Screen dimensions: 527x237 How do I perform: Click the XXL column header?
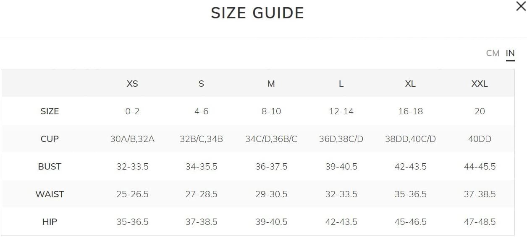[480, 84]
